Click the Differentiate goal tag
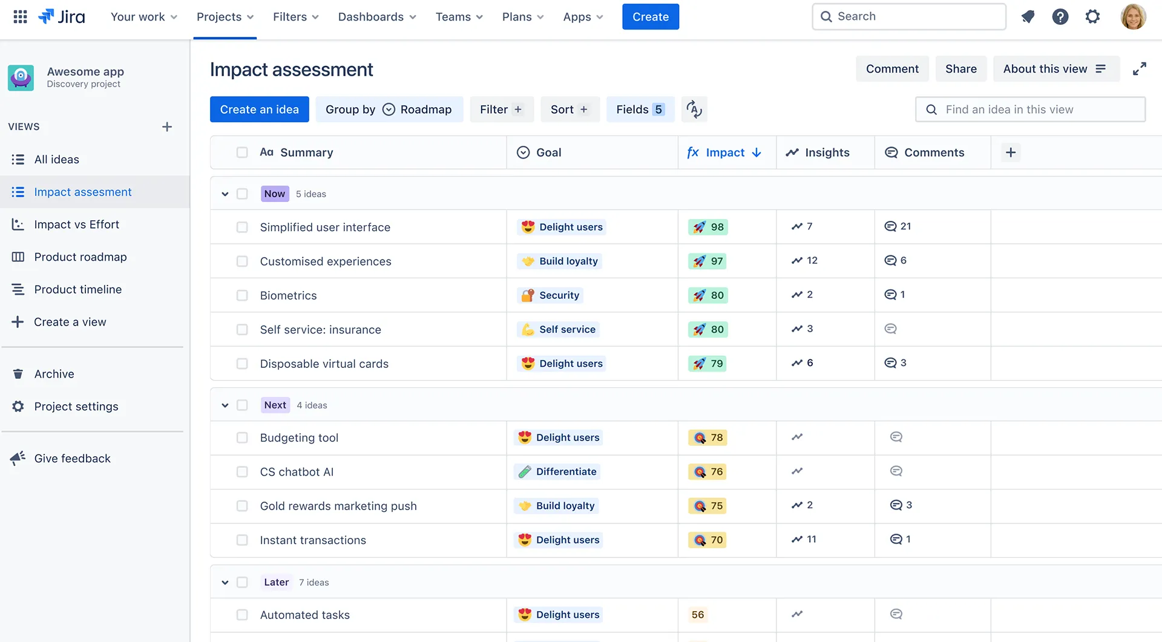This screenshot has height=642, width=1162. coord(557,471)
